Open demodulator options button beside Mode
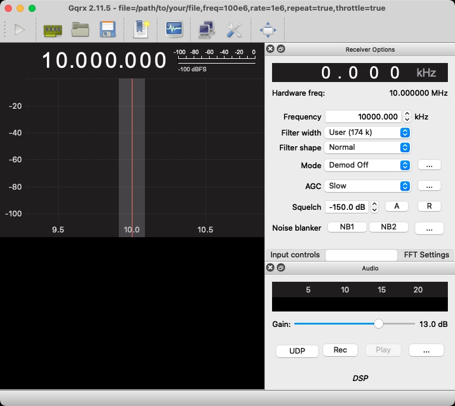Viewport: 455px width, 406px height. [x=429, y=165]
